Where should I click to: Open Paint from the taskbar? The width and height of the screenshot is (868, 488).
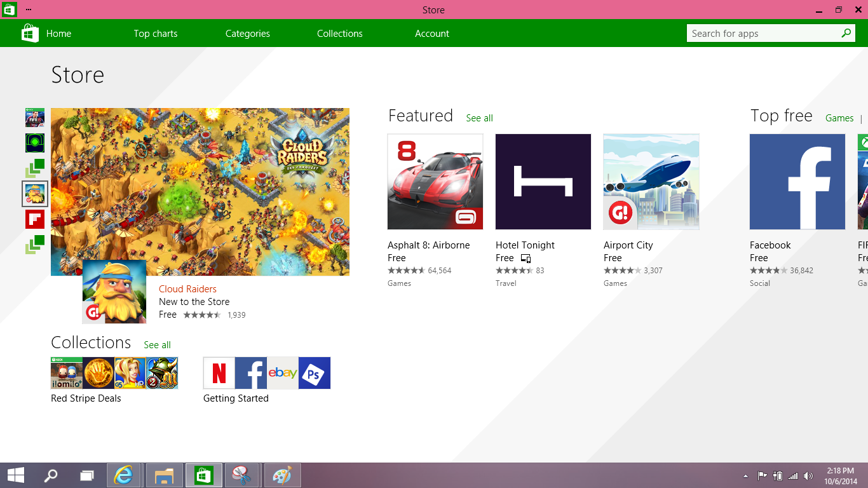click(x=281, y=475)
